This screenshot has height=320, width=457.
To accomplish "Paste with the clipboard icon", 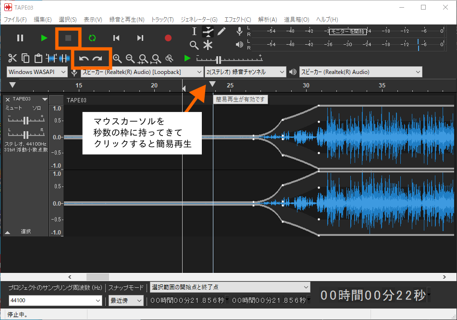I will pyautogui.click(x=38, y=58).
